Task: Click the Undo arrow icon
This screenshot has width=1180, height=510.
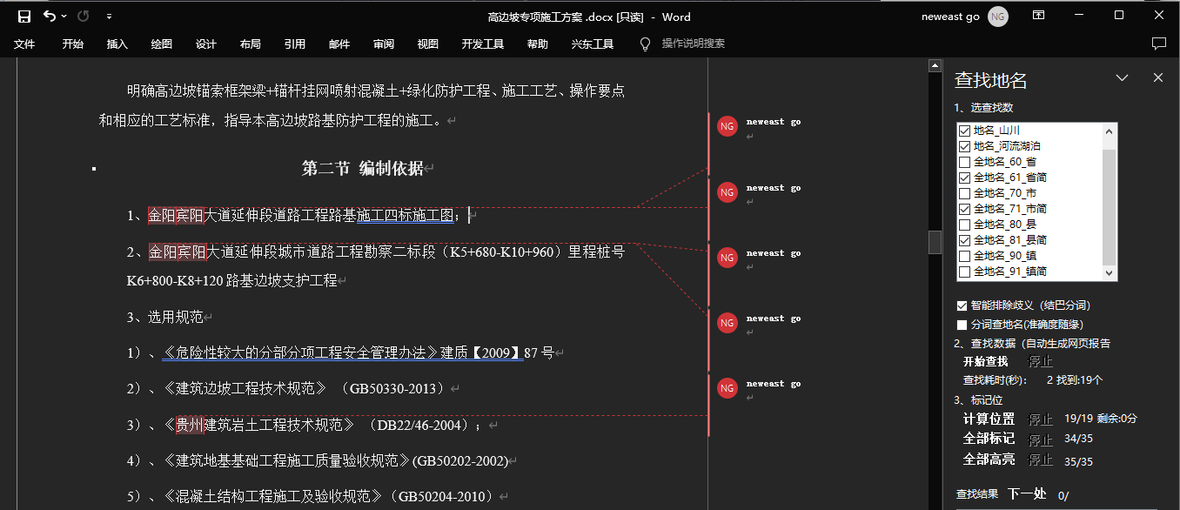Action: 49,17
